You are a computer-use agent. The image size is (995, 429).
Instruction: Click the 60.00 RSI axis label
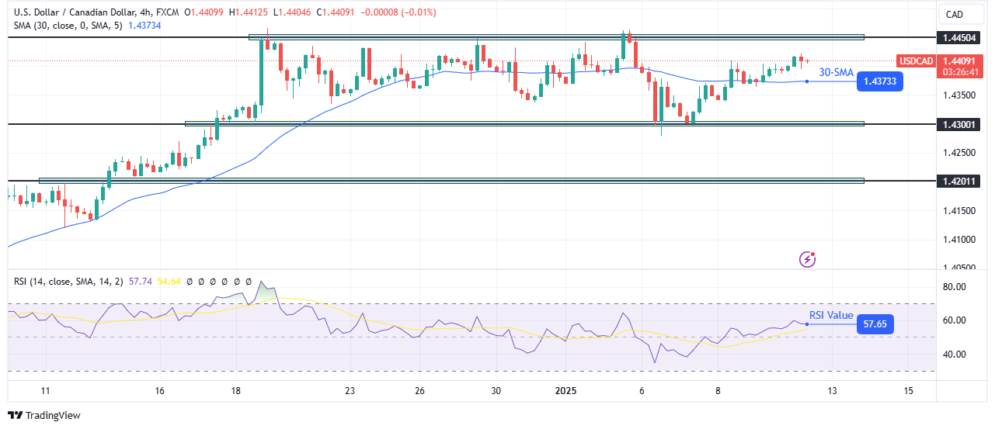pos(953,320)
